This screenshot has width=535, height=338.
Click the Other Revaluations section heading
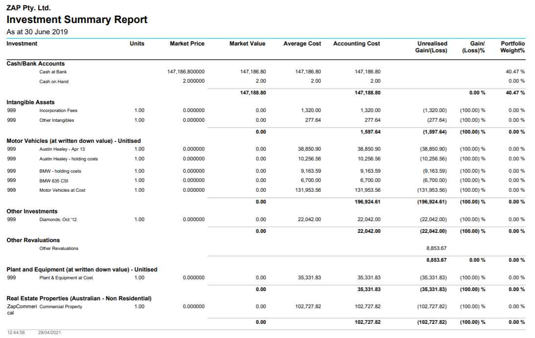click(x=33, y=240)
